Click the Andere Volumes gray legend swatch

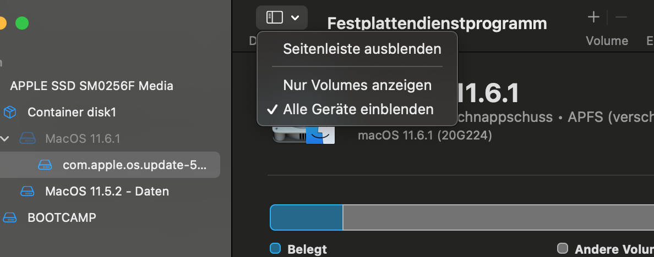pyautogui.click(x=562, y=248)
